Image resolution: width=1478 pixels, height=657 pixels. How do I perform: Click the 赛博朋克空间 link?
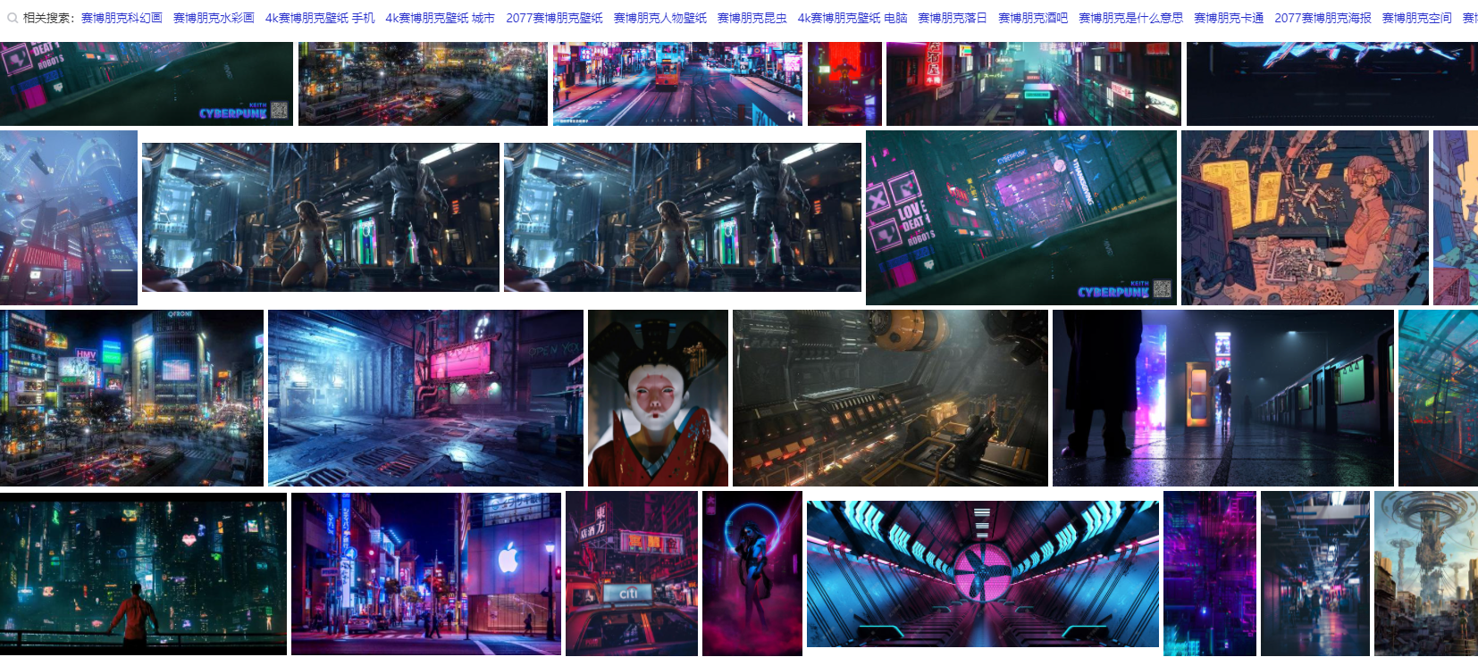pyautogui.click(x=1417, y=18)
